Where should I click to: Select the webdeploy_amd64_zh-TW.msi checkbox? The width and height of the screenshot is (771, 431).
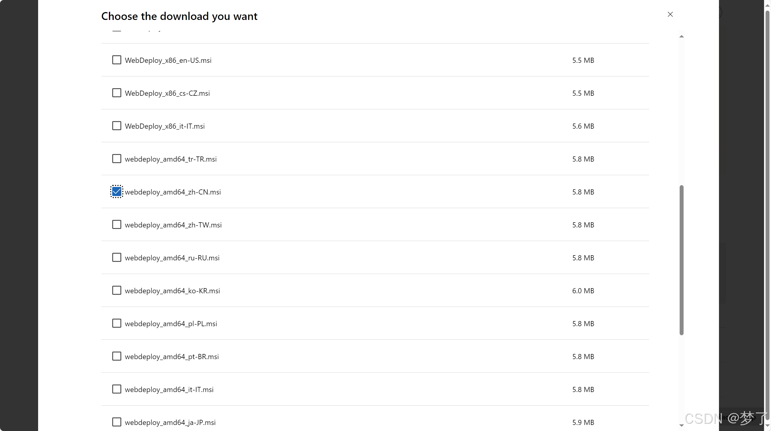click(116, 224)
